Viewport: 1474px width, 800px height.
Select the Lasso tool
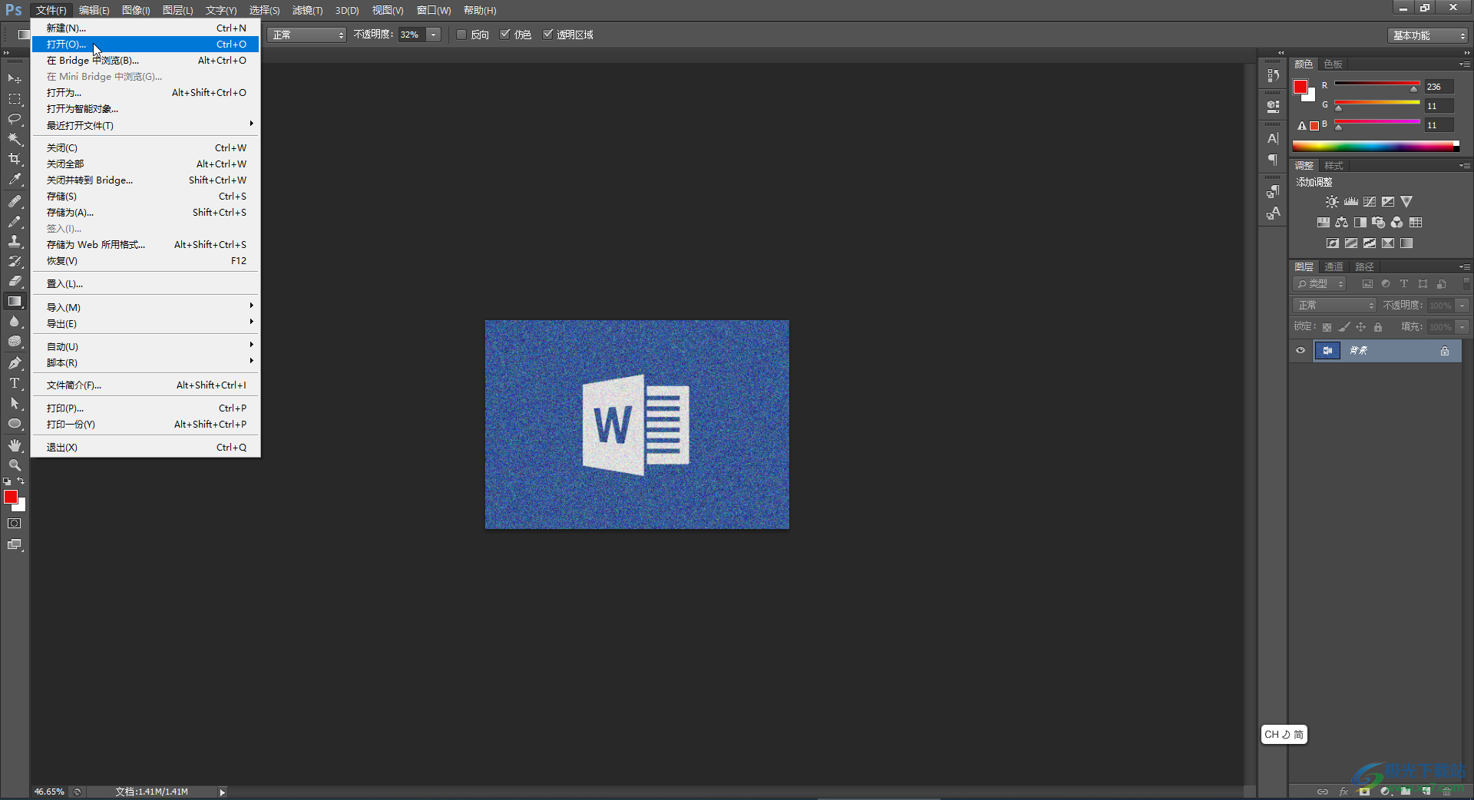(15, 119)
